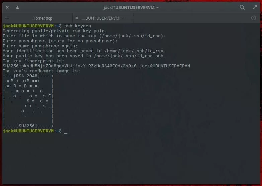Click the maximize window arrows icon
This screenshot has width=262, height=186.
[255, 7]
